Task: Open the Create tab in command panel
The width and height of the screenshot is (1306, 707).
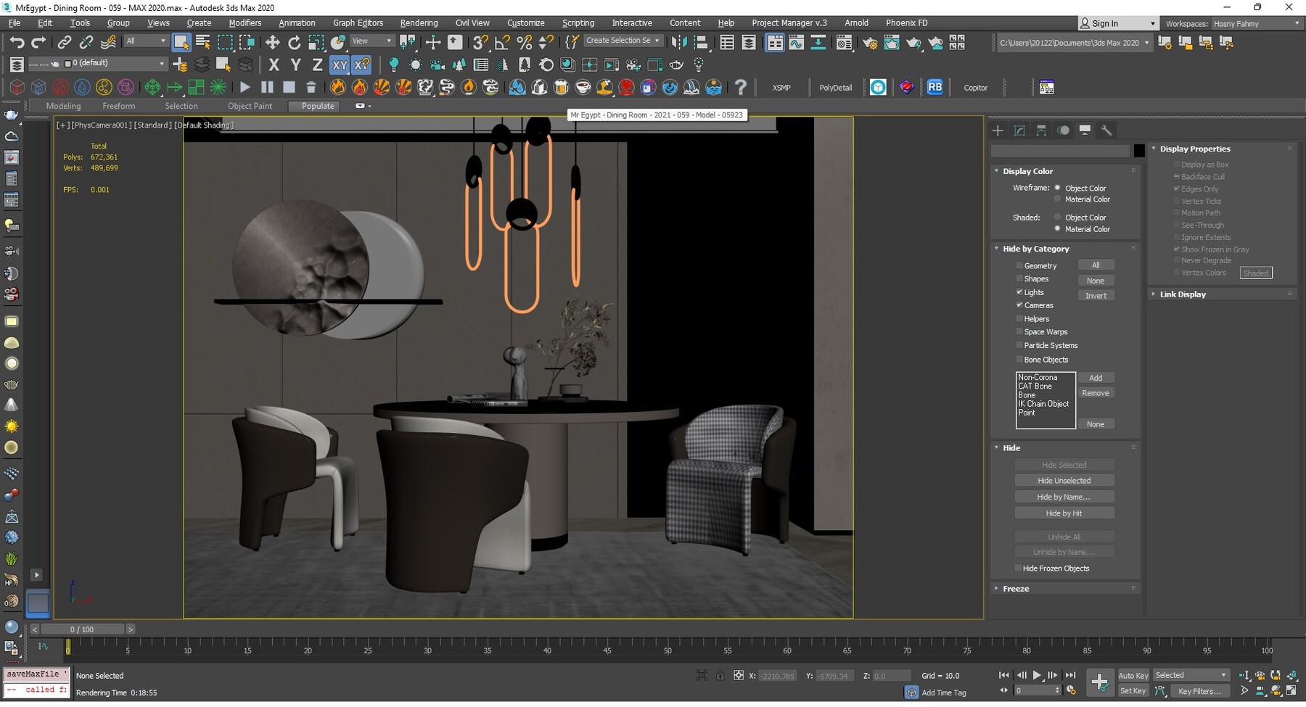Action: (x=998, y=131)
